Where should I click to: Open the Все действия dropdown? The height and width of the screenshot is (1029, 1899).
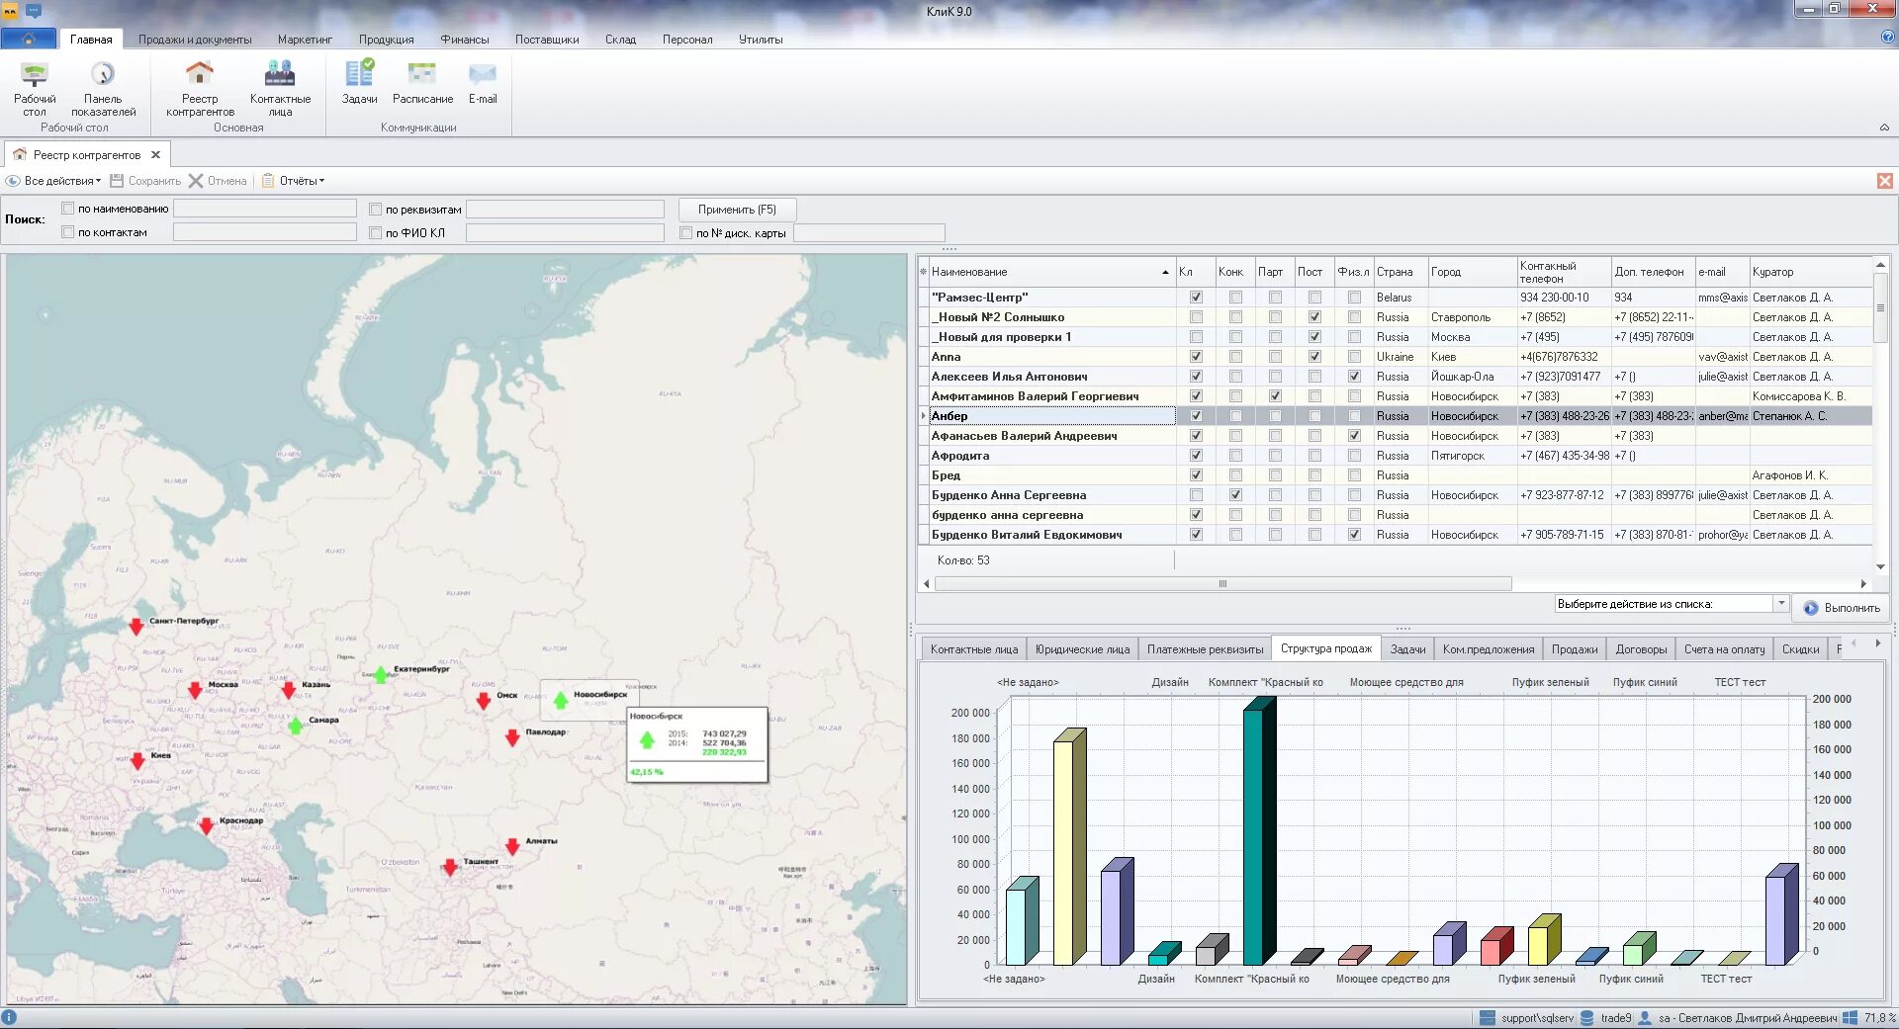(54, 181)
